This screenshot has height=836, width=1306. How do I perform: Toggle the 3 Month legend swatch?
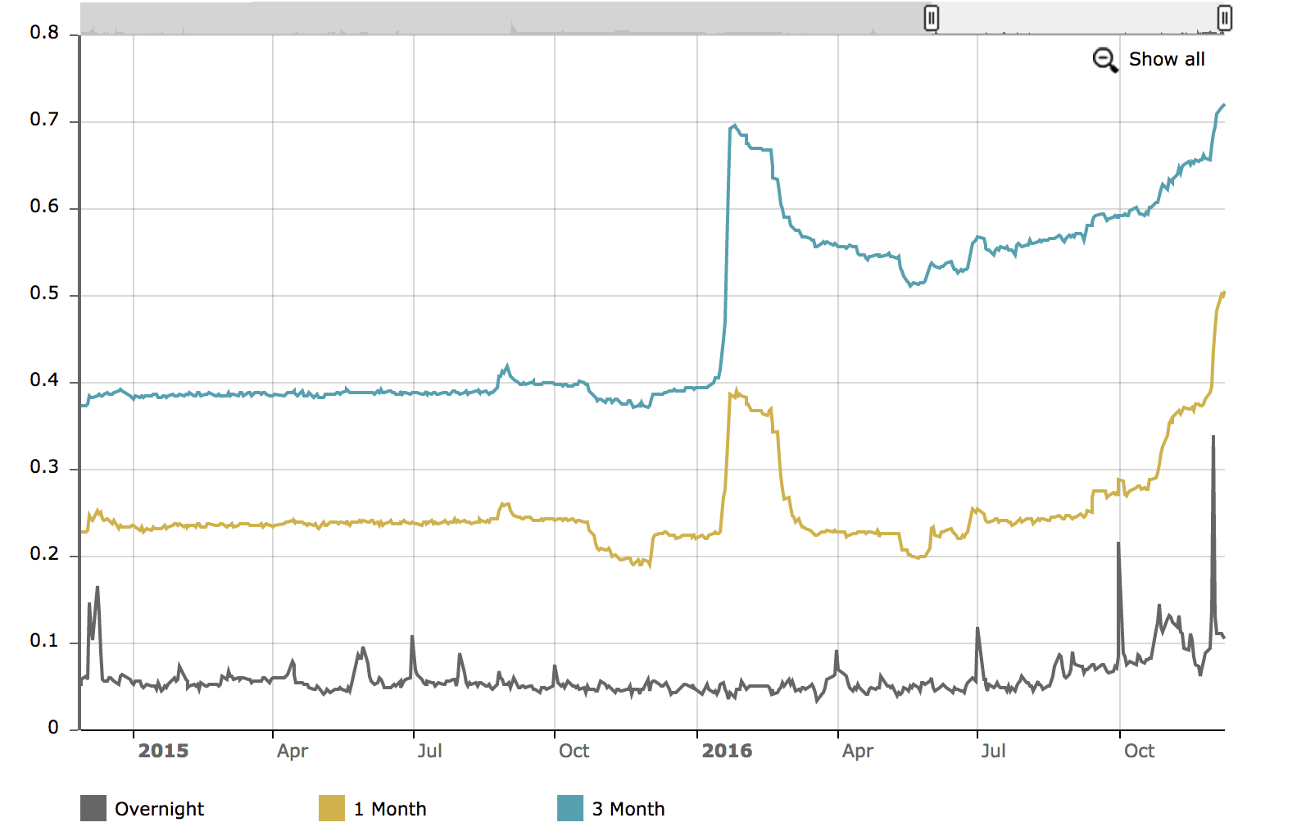click(570, 808)
